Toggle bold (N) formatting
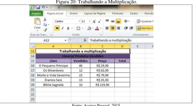 pyautogui.click(x=57, y=28)
